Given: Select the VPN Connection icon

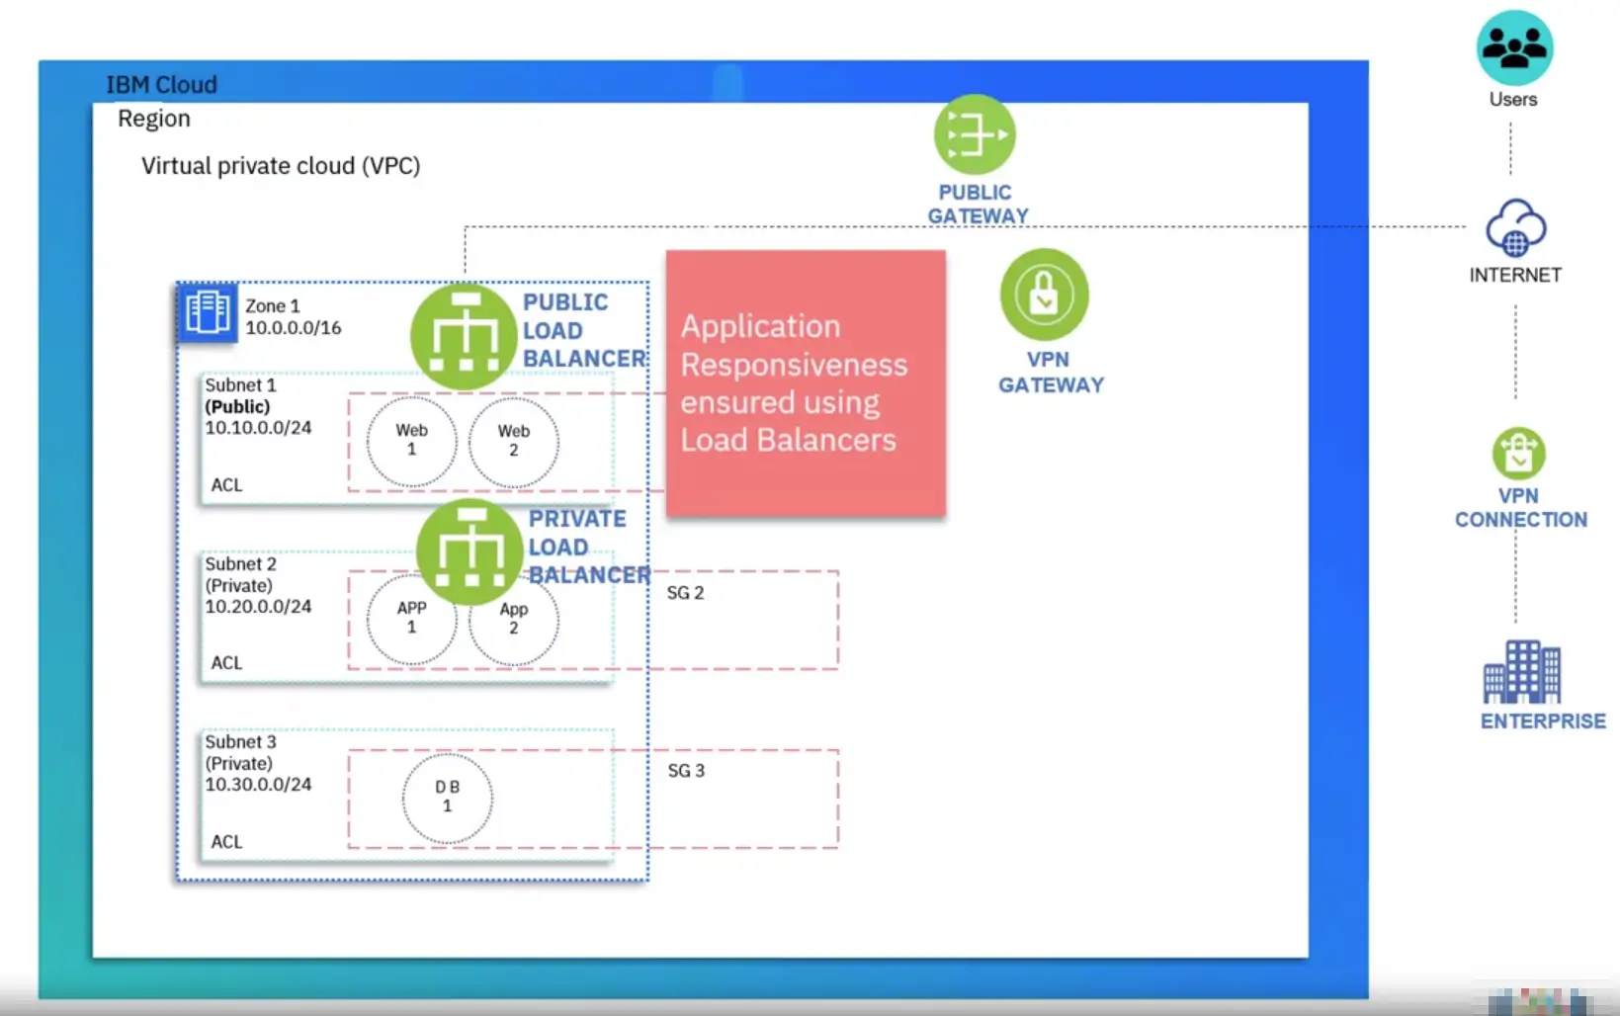Looking at the screenshot, I should click(x=1518, y=454).
